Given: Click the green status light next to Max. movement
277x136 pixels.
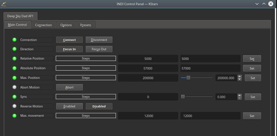Looking at the screenshot, I should [x=14, y=116].
